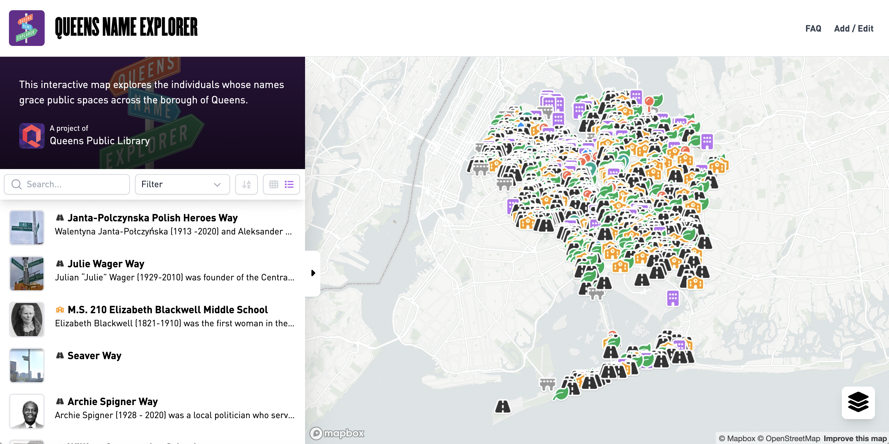Open the OpenStreetMap attribution link
The image size is (889, 444).
click(x=788, y=438)
